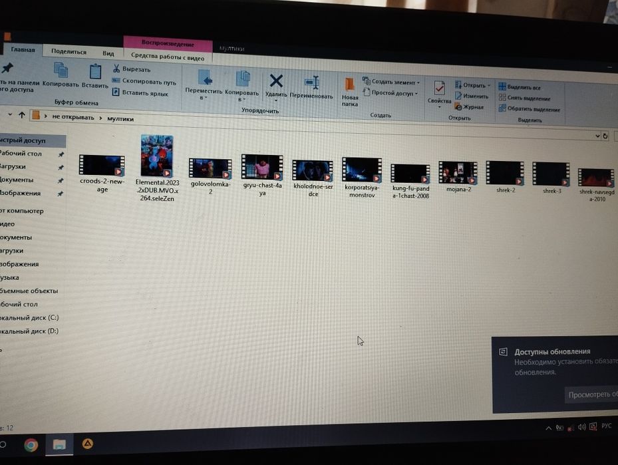This screenshot has height=465, width=618.
Task: Click Invert selection (Обратить выделение)
Action: 530,109
